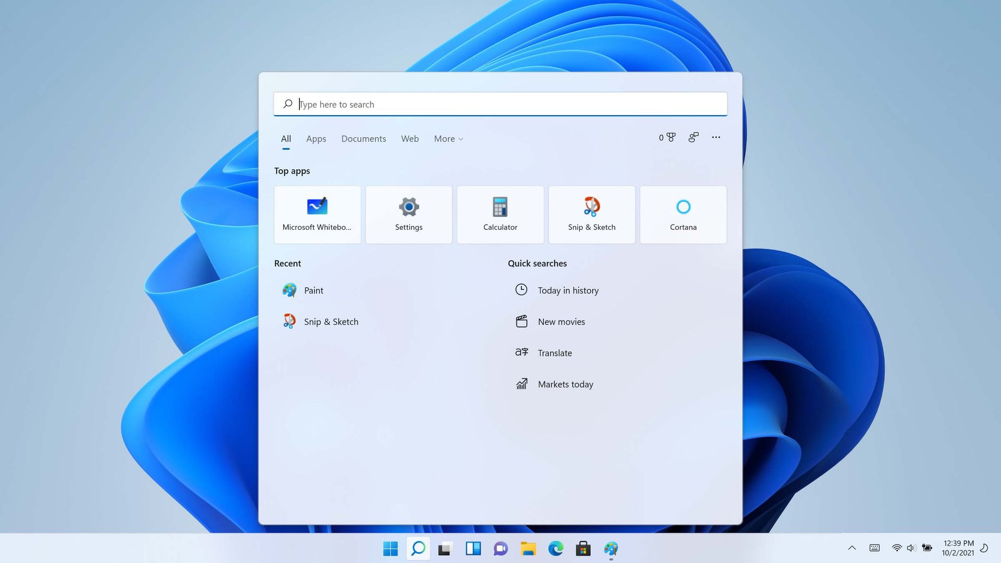Image resolution: width=1001 pixels, height=563 pixels.
Task: Click the Markets today quick search
Action: (565, 384)
